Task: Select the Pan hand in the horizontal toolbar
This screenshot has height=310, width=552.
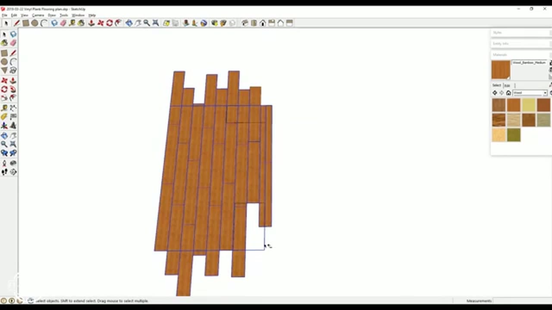Action: [x=138, y=23]
